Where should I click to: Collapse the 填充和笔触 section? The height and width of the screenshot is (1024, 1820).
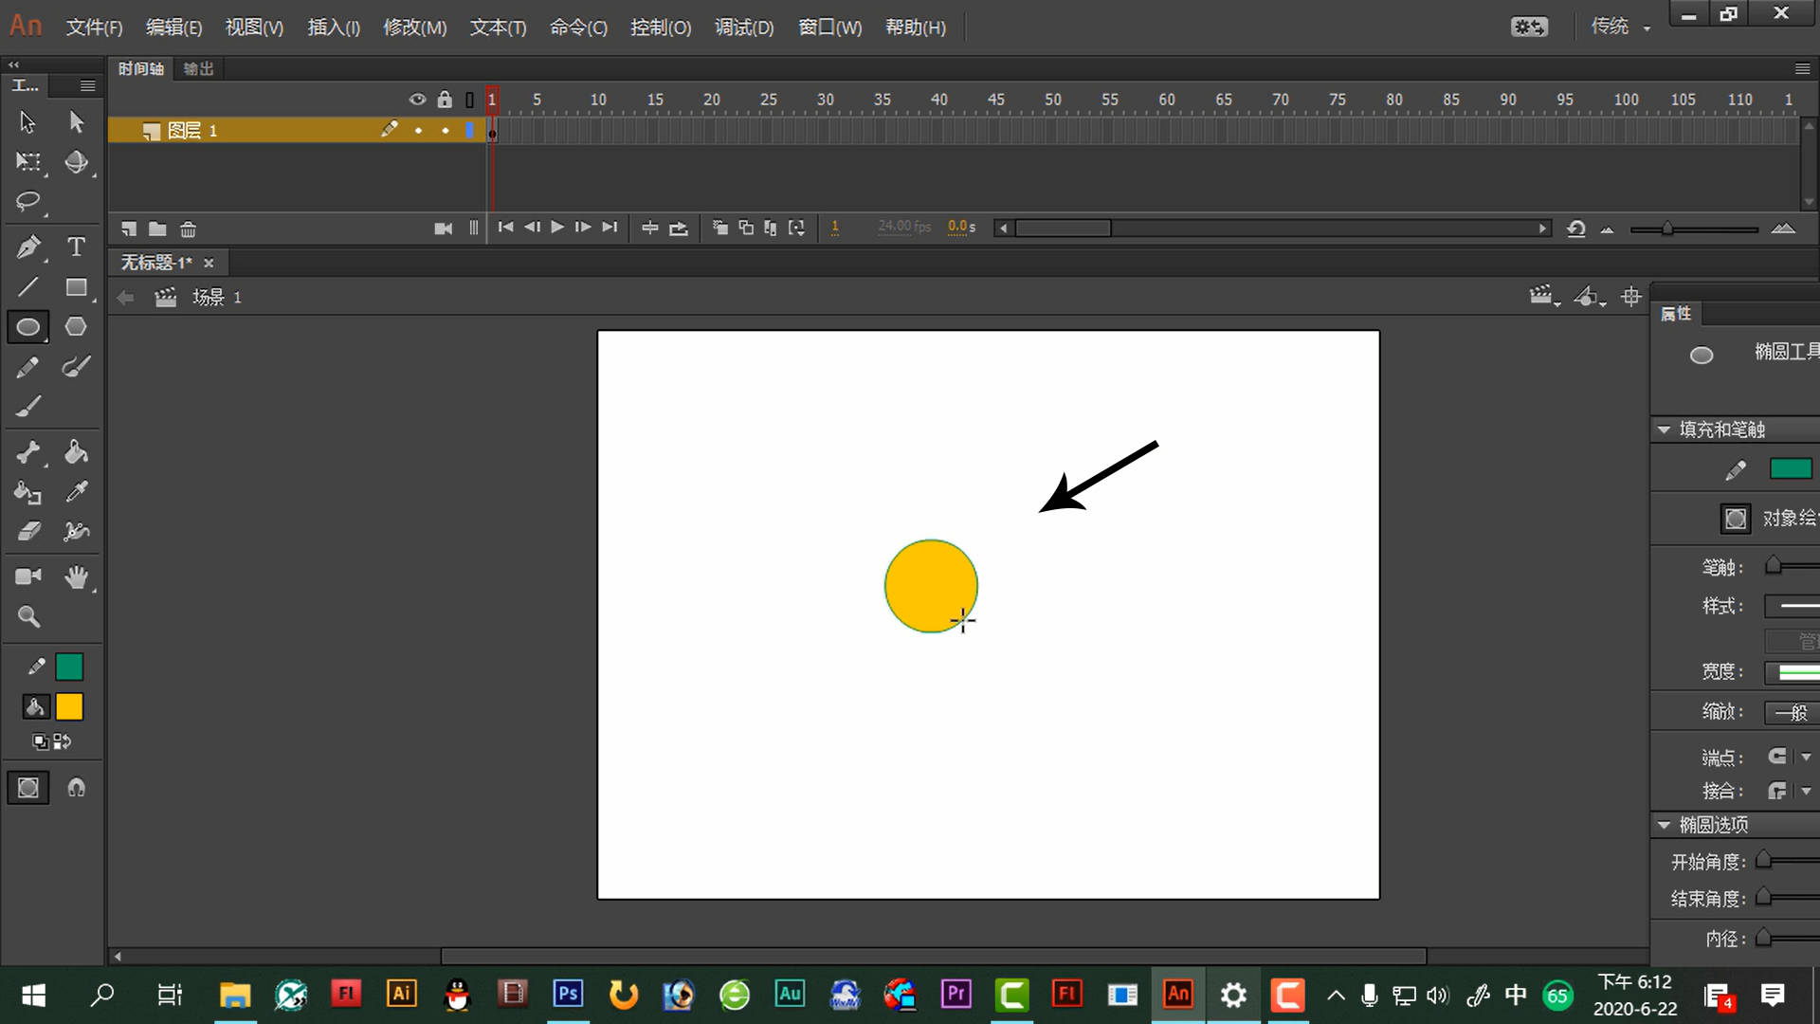tap(1664, 430)
